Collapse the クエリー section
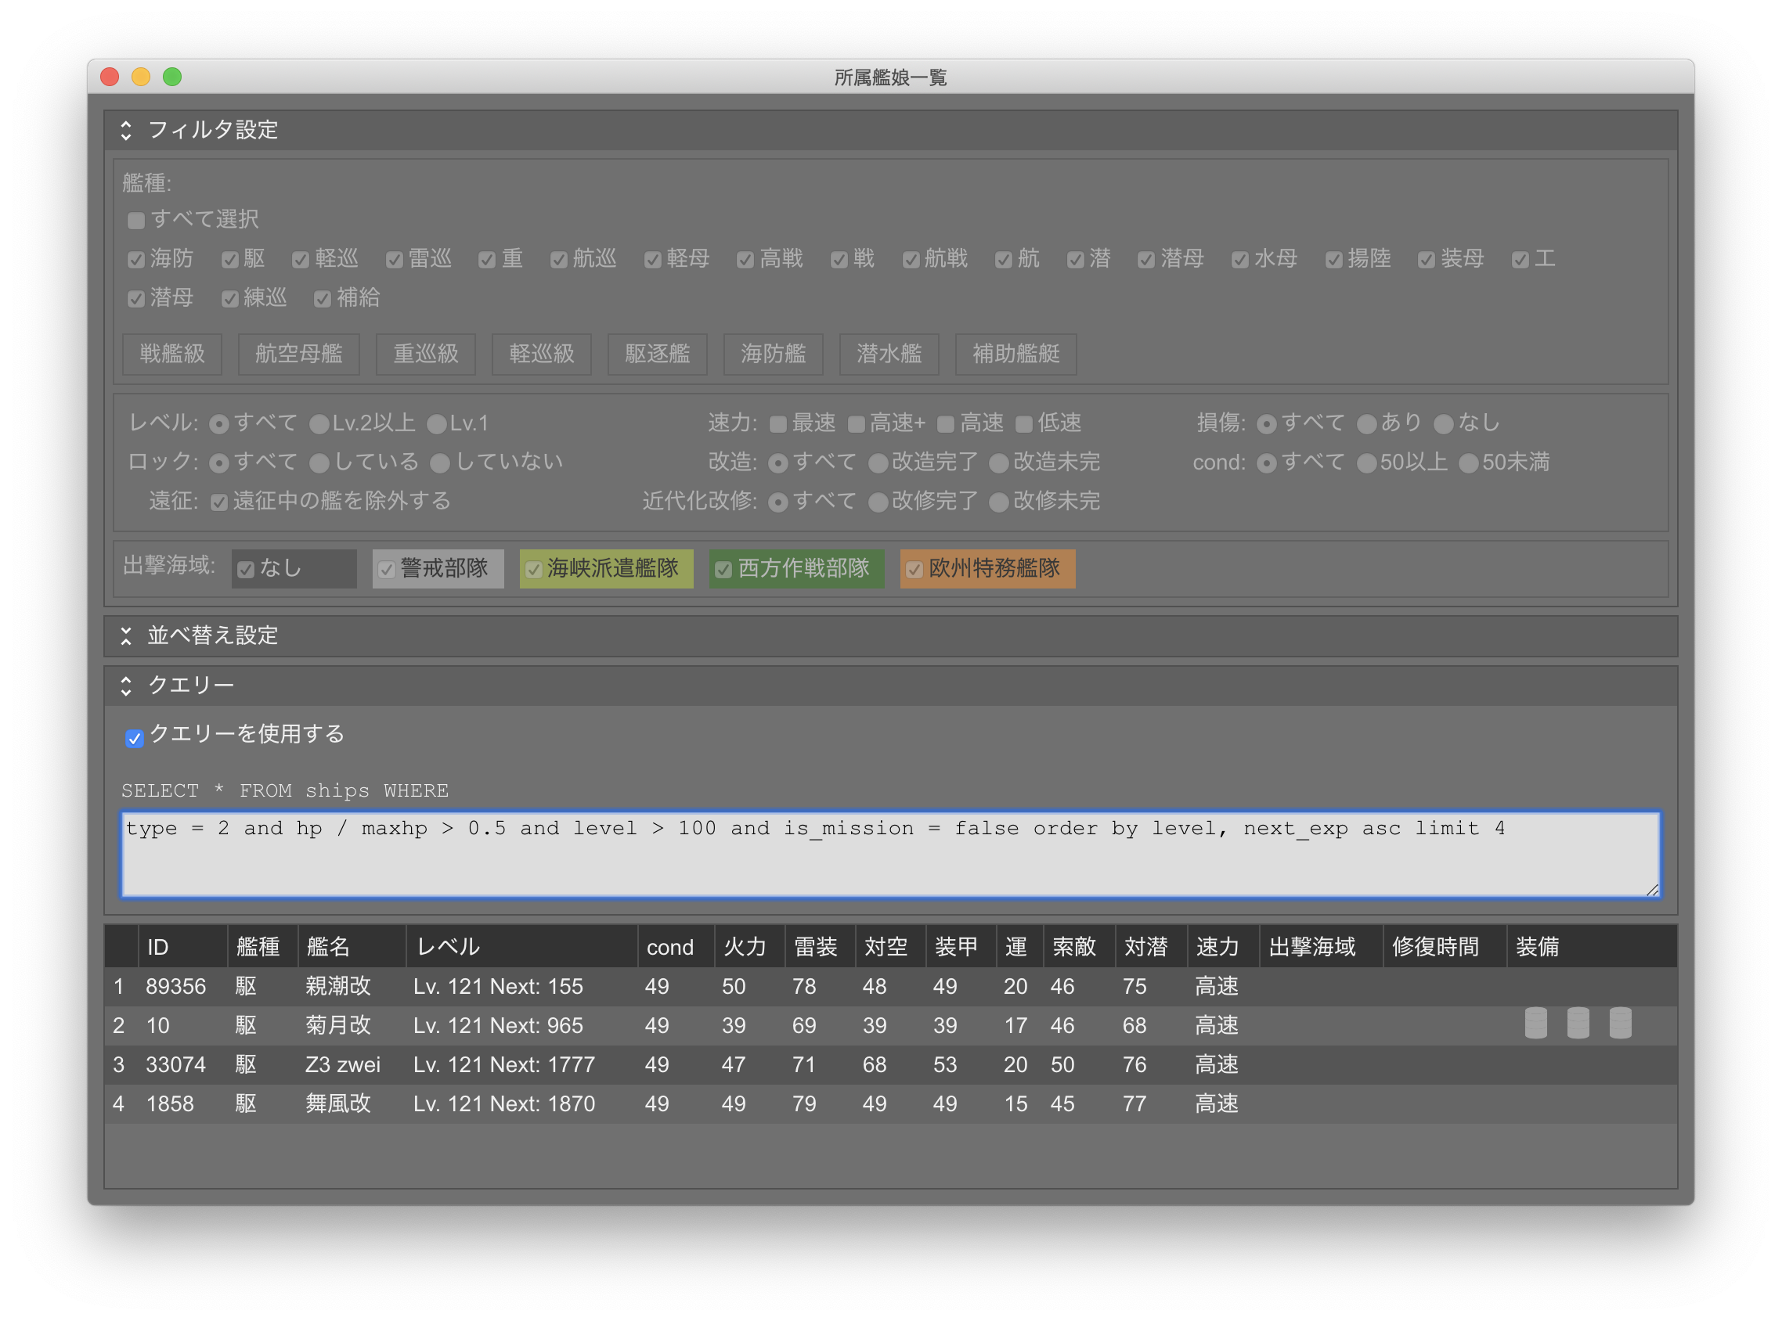 pos(125,686)
